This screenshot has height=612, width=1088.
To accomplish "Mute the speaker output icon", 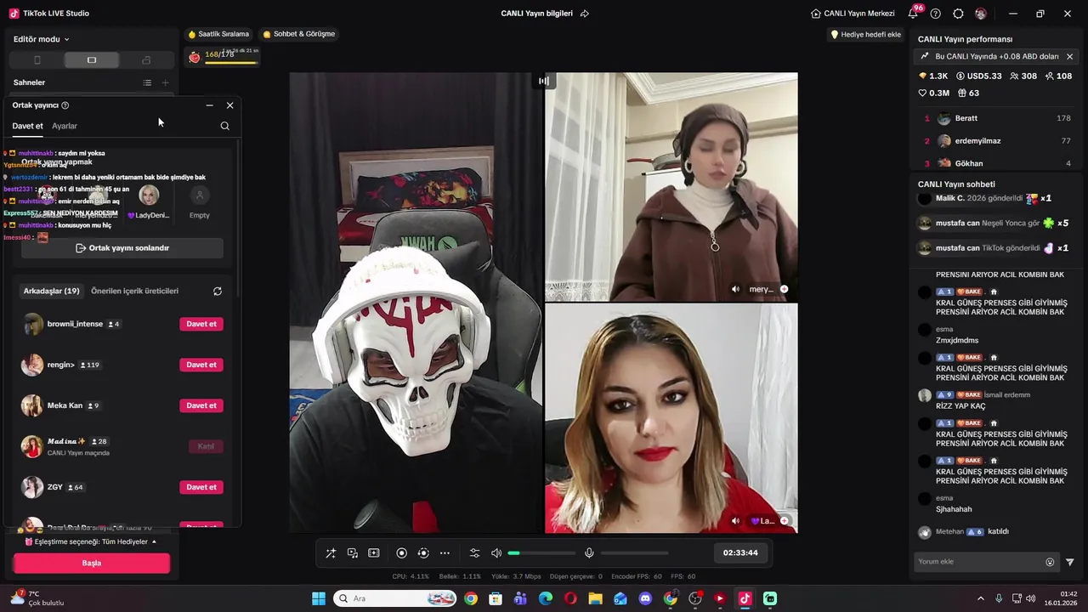I will 496,552.
